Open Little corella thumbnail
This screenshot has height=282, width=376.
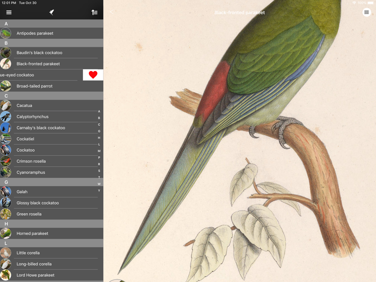[6, 253]
